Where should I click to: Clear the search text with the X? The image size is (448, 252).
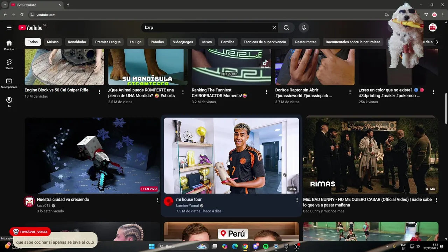274,28
